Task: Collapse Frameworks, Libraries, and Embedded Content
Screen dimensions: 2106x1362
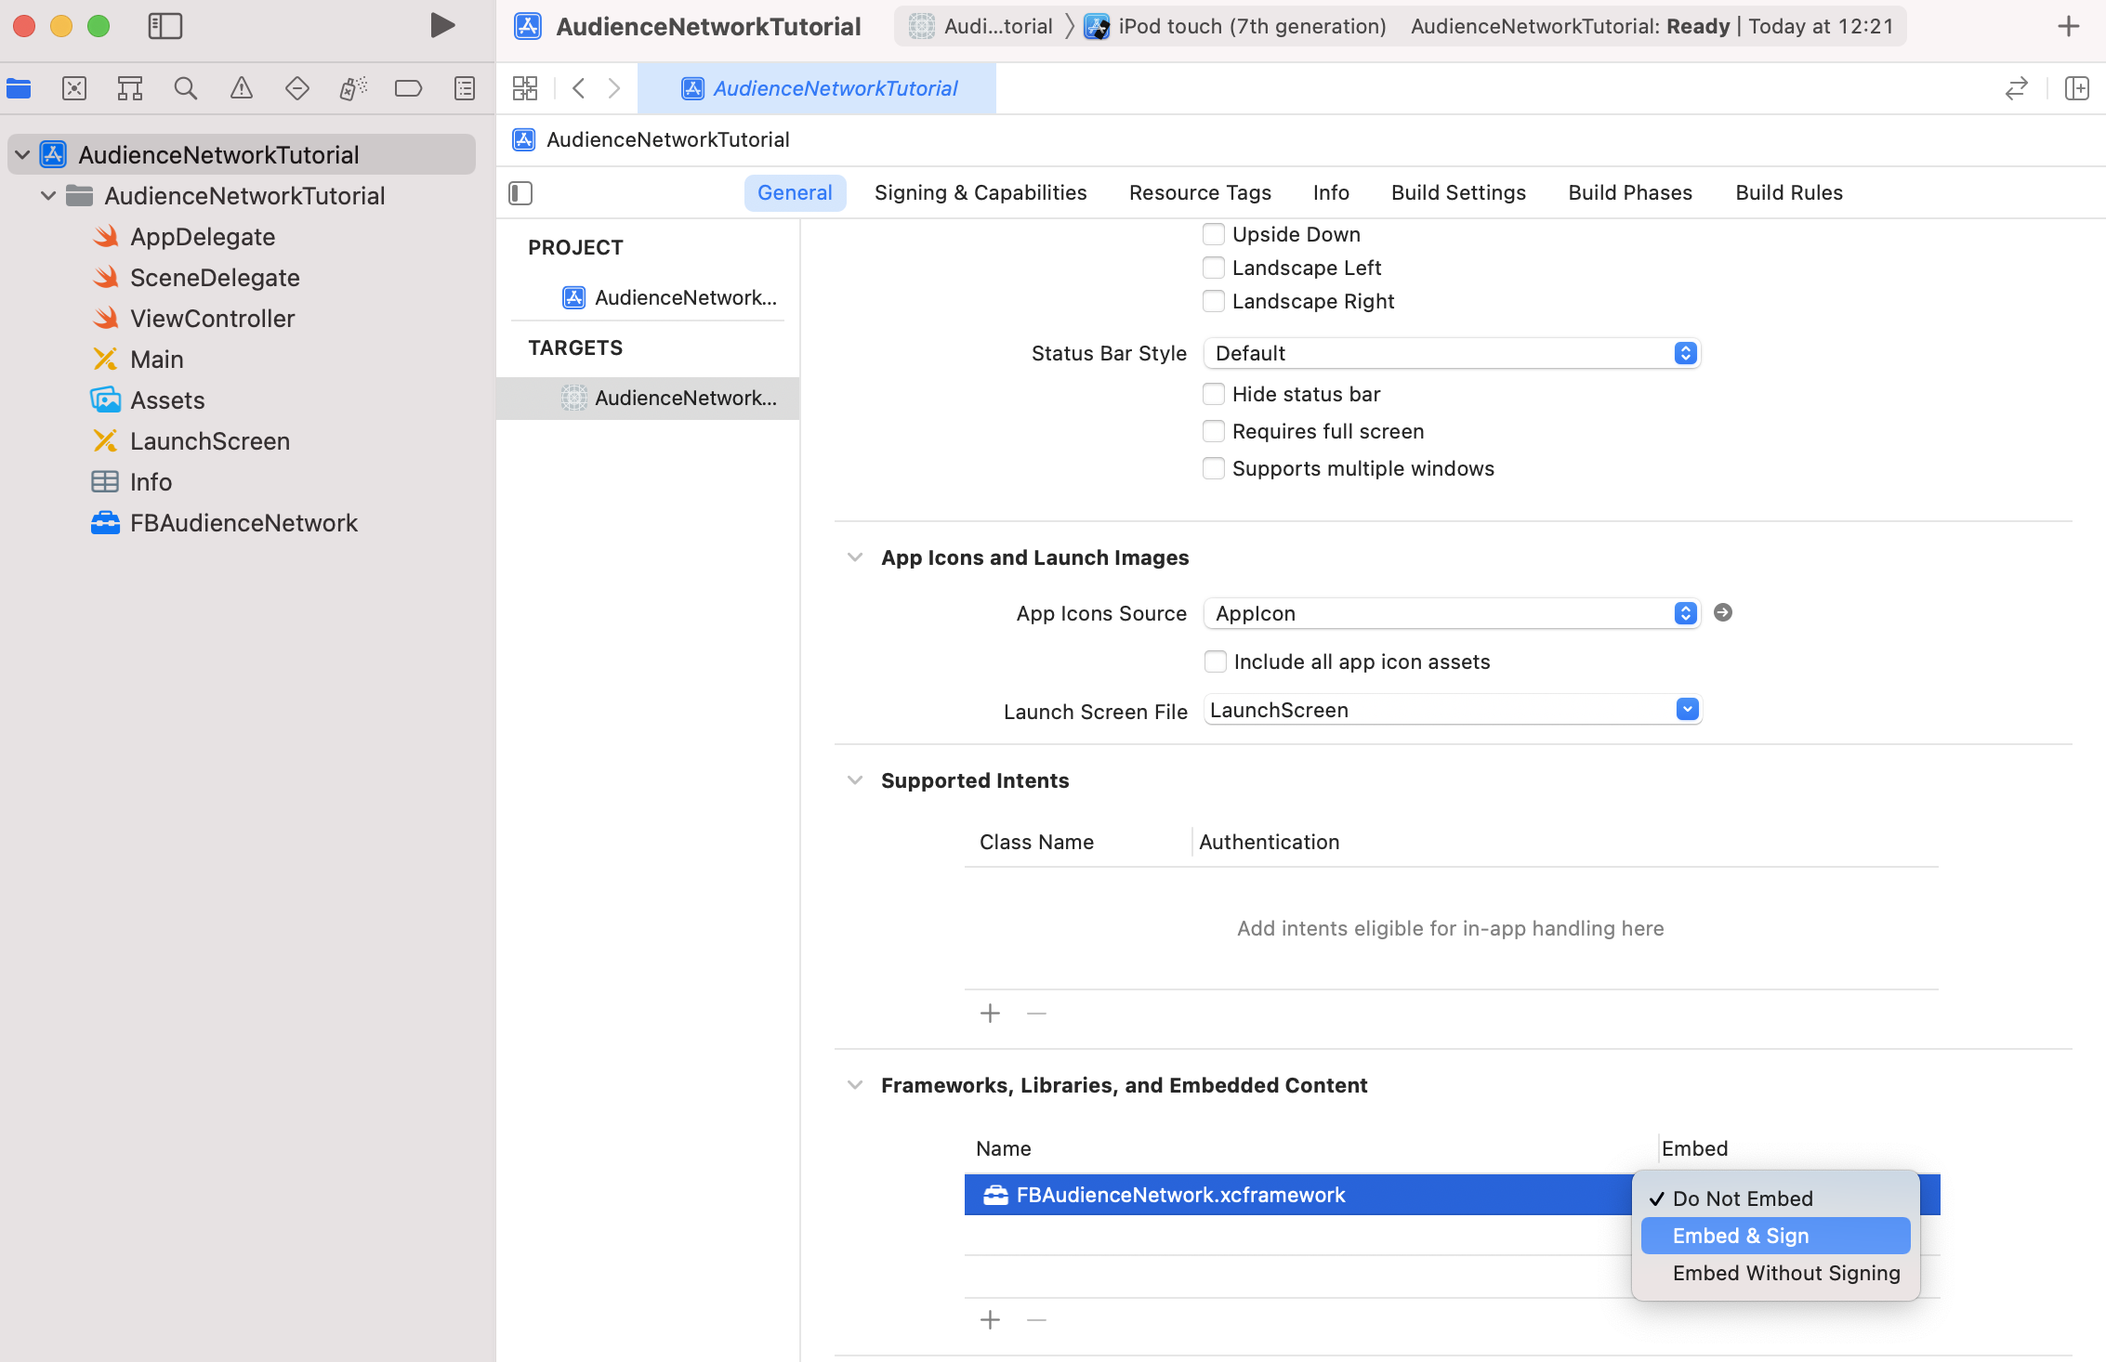Action: (x=855, y=1085)
